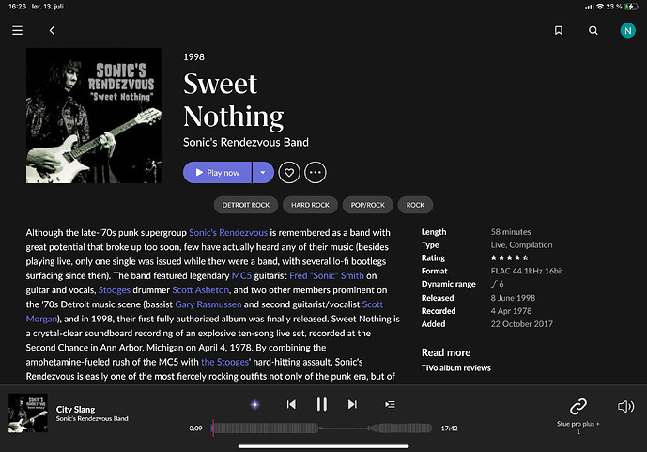Open the Fred "Sonic" Smith link
647x452 pixels.
[327, 275]
